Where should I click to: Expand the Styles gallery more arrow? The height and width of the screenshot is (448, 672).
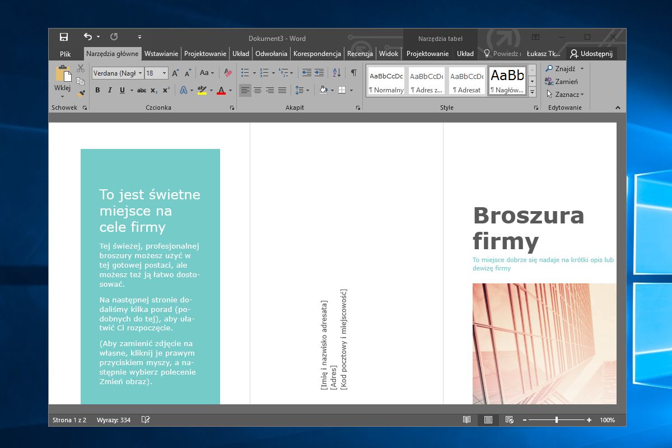(x=533, y=92)
